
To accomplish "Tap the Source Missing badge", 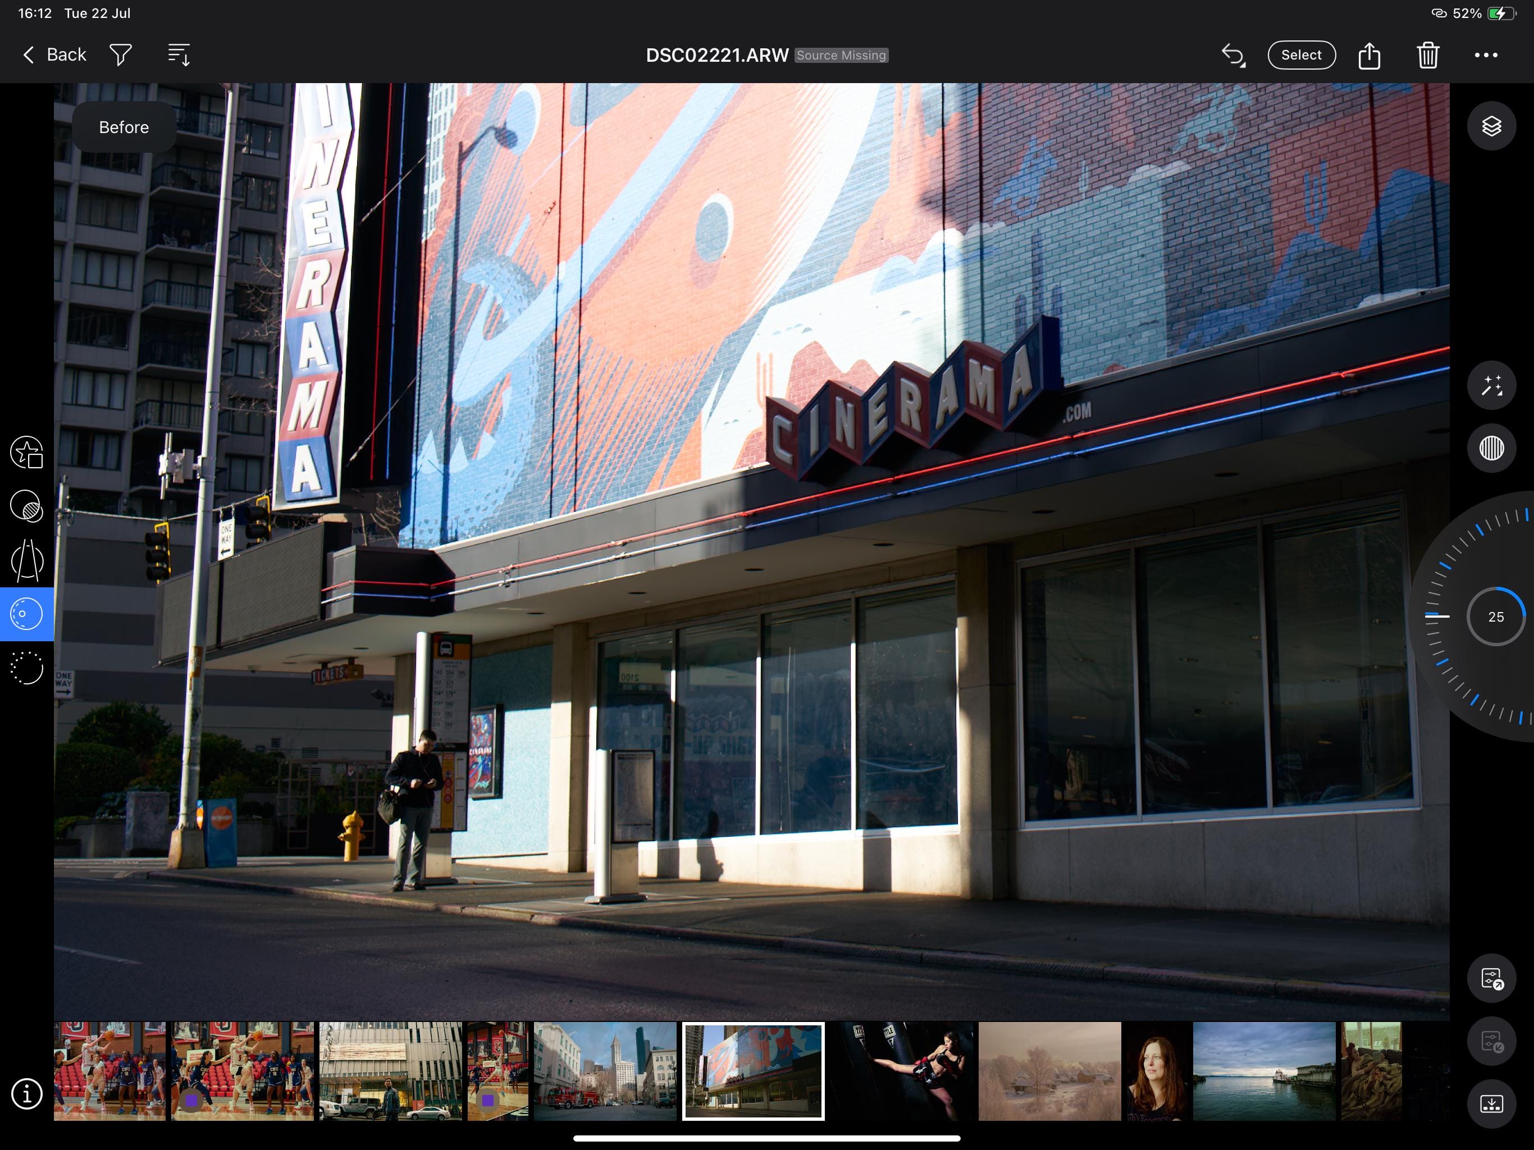I will pyautogui.click(x=841, y=56).
